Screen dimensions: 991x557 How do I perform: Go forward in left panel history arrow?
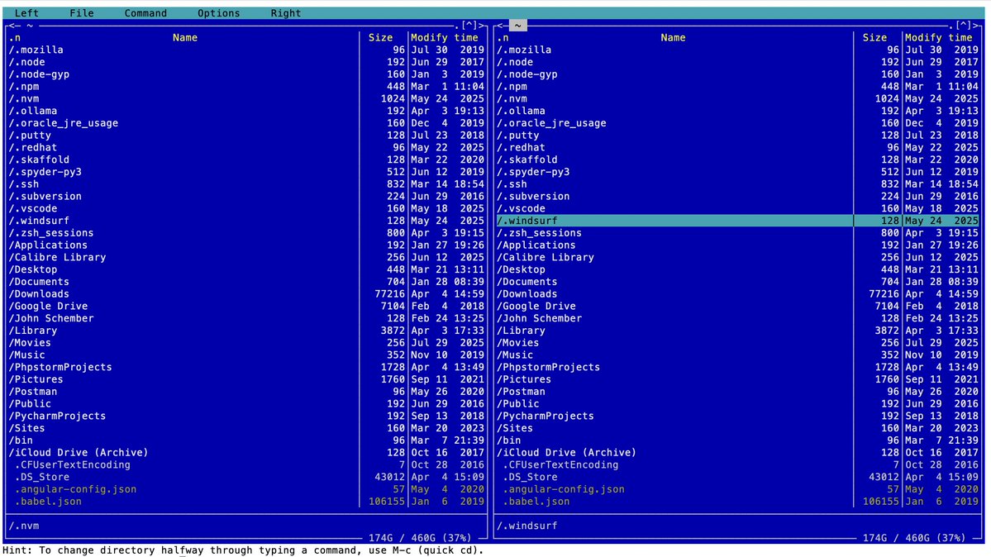click(482, 26)
